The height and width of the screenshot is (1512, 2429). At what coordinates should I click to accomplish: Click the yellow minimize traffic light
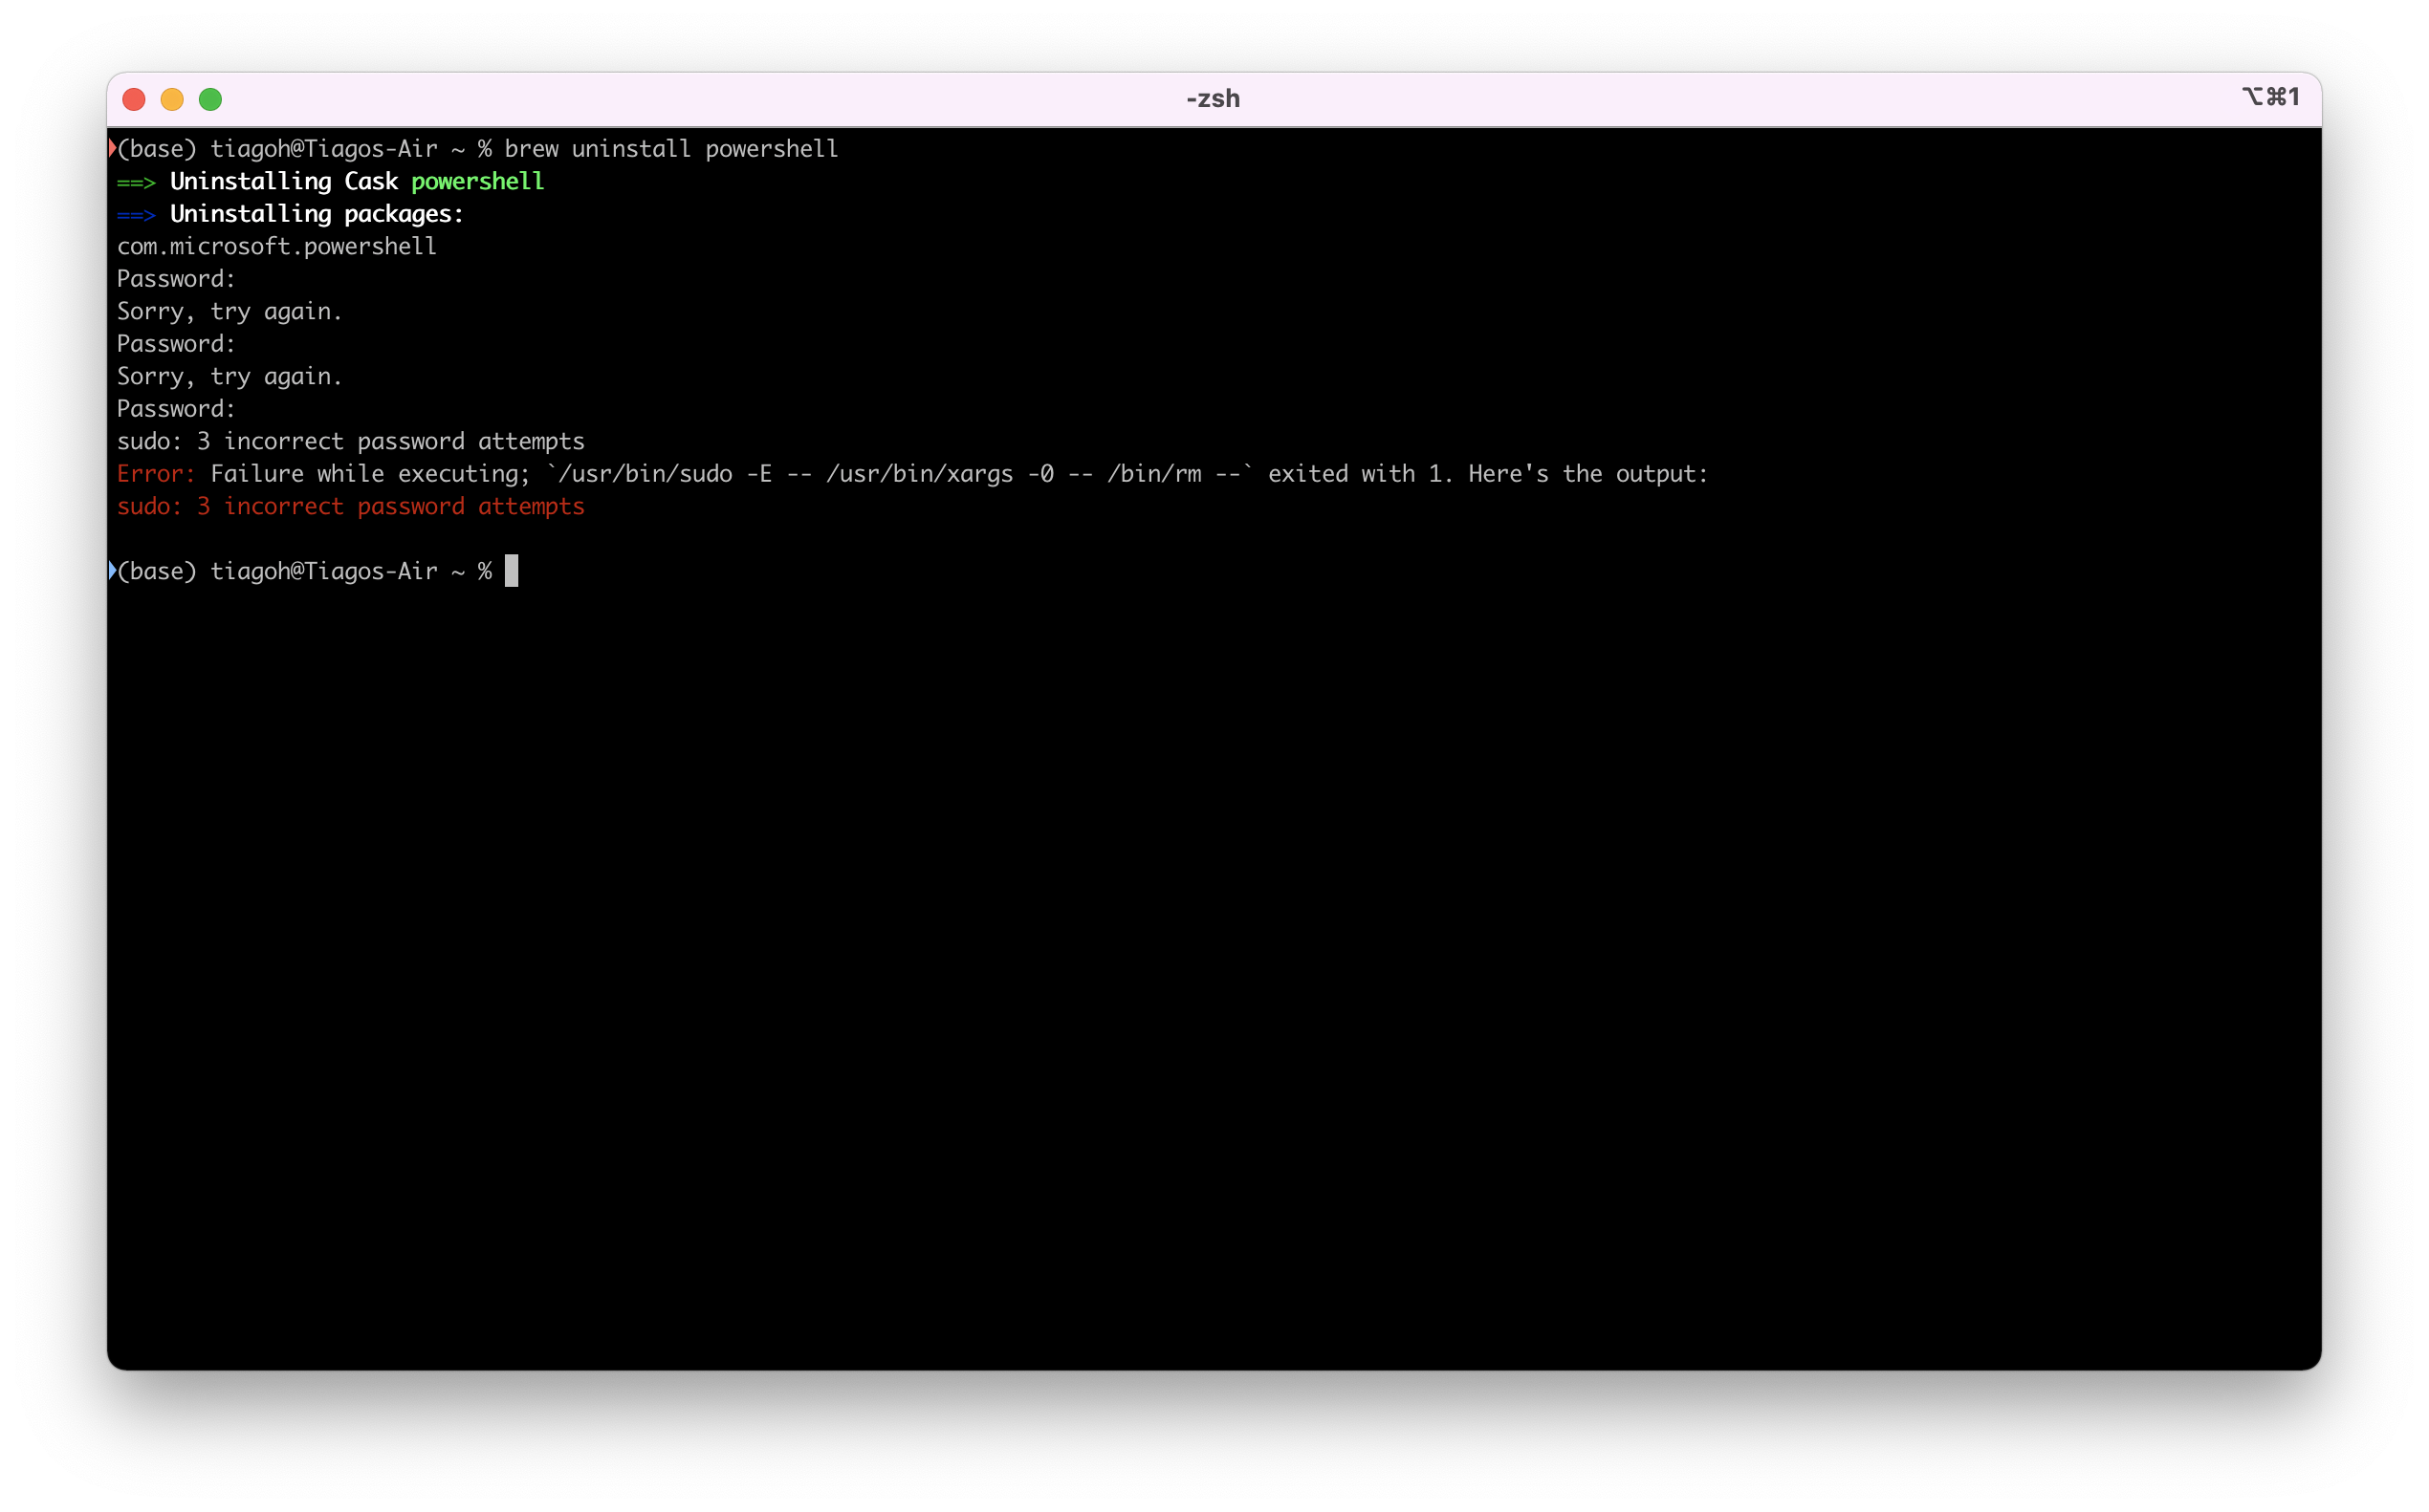(172, 99)
